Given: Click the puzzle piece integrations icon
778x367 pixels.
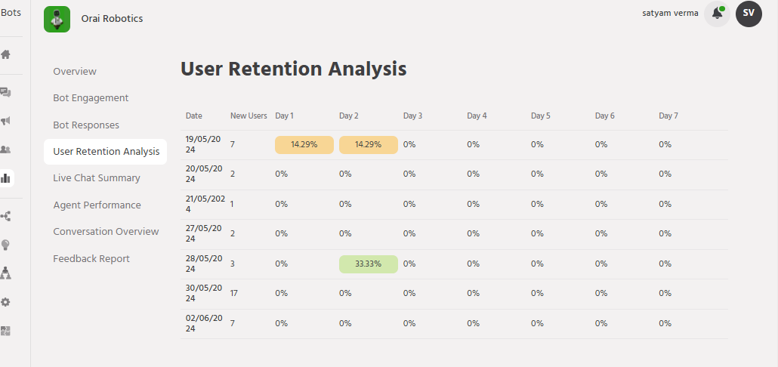Looking at the screenshot, I should (x=6, y=331).
